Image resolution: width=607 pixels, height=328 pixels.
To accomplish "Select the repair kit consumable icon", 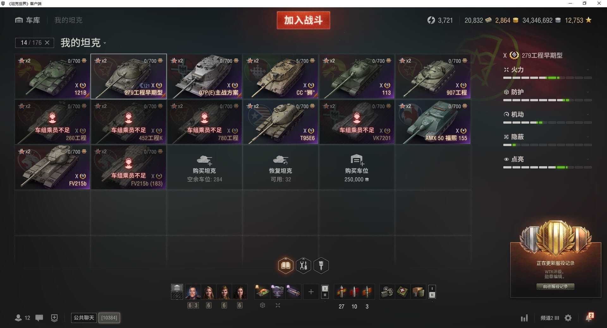I will (x=387, y=292).
